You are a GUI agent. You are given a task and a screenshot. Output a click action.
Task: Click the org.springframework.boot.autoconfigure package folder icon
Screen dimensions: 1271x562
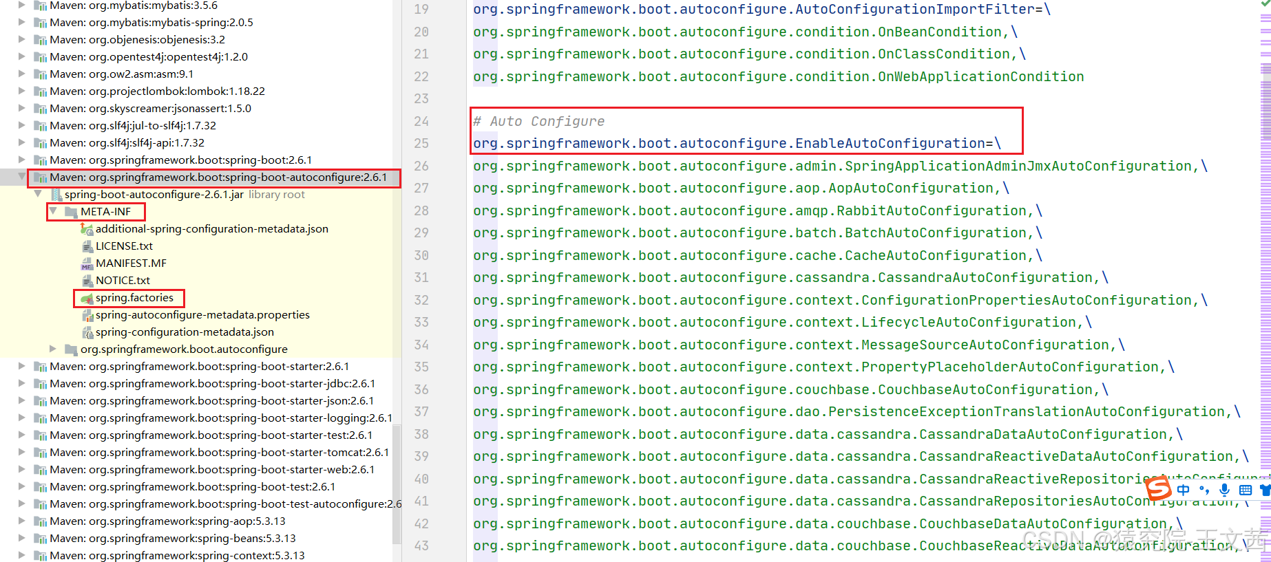click(71, 349)
